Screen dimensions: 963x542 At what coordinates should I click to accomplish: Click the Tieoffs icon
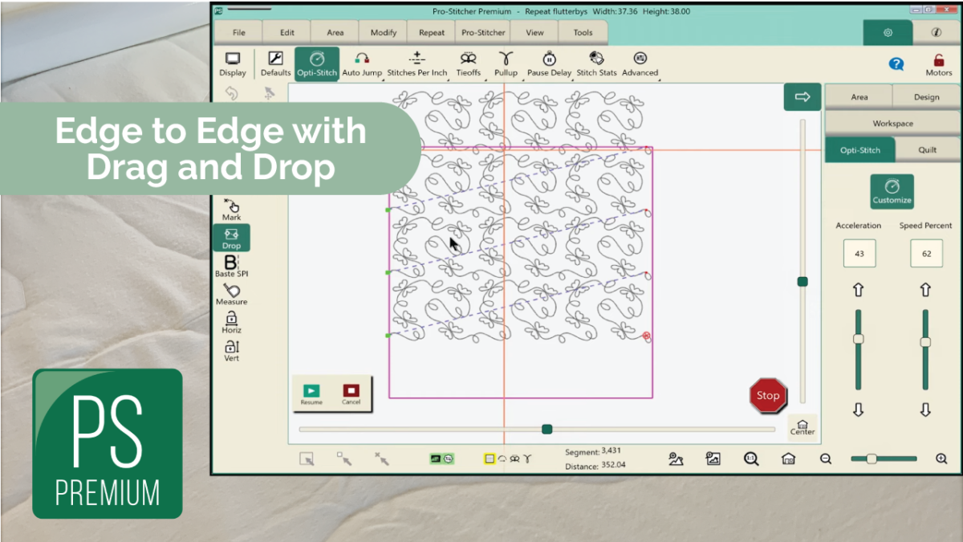[468, 63]
